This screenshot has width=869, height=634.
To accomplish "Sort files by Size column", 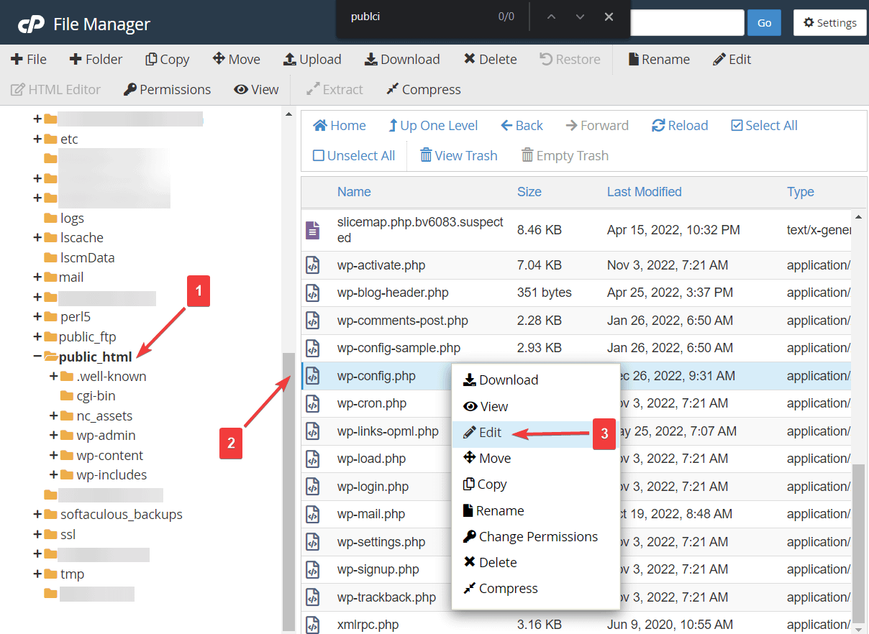I will (x=529, y=192).
